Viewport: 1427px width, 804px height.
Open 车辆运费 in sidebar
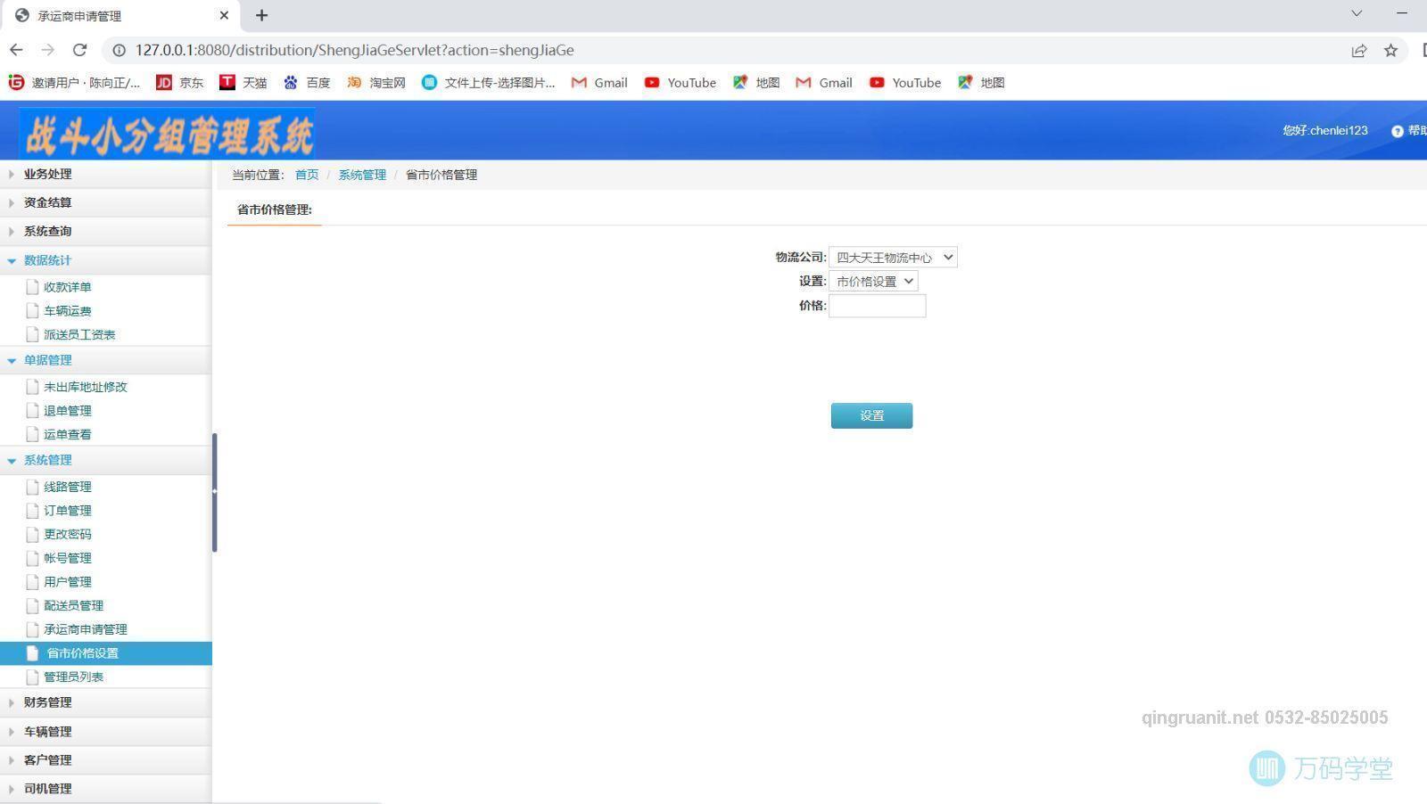(x=68, y=311)
